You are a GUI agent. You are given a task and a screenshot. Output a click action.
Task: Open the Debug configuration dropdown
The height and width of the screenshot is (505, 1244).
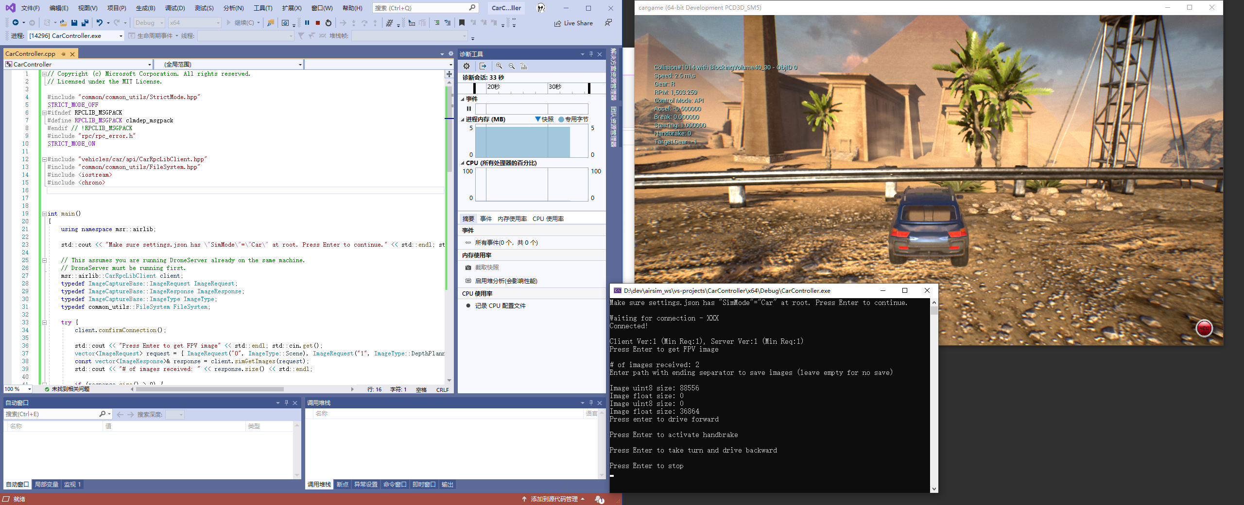tap(149, 22)
